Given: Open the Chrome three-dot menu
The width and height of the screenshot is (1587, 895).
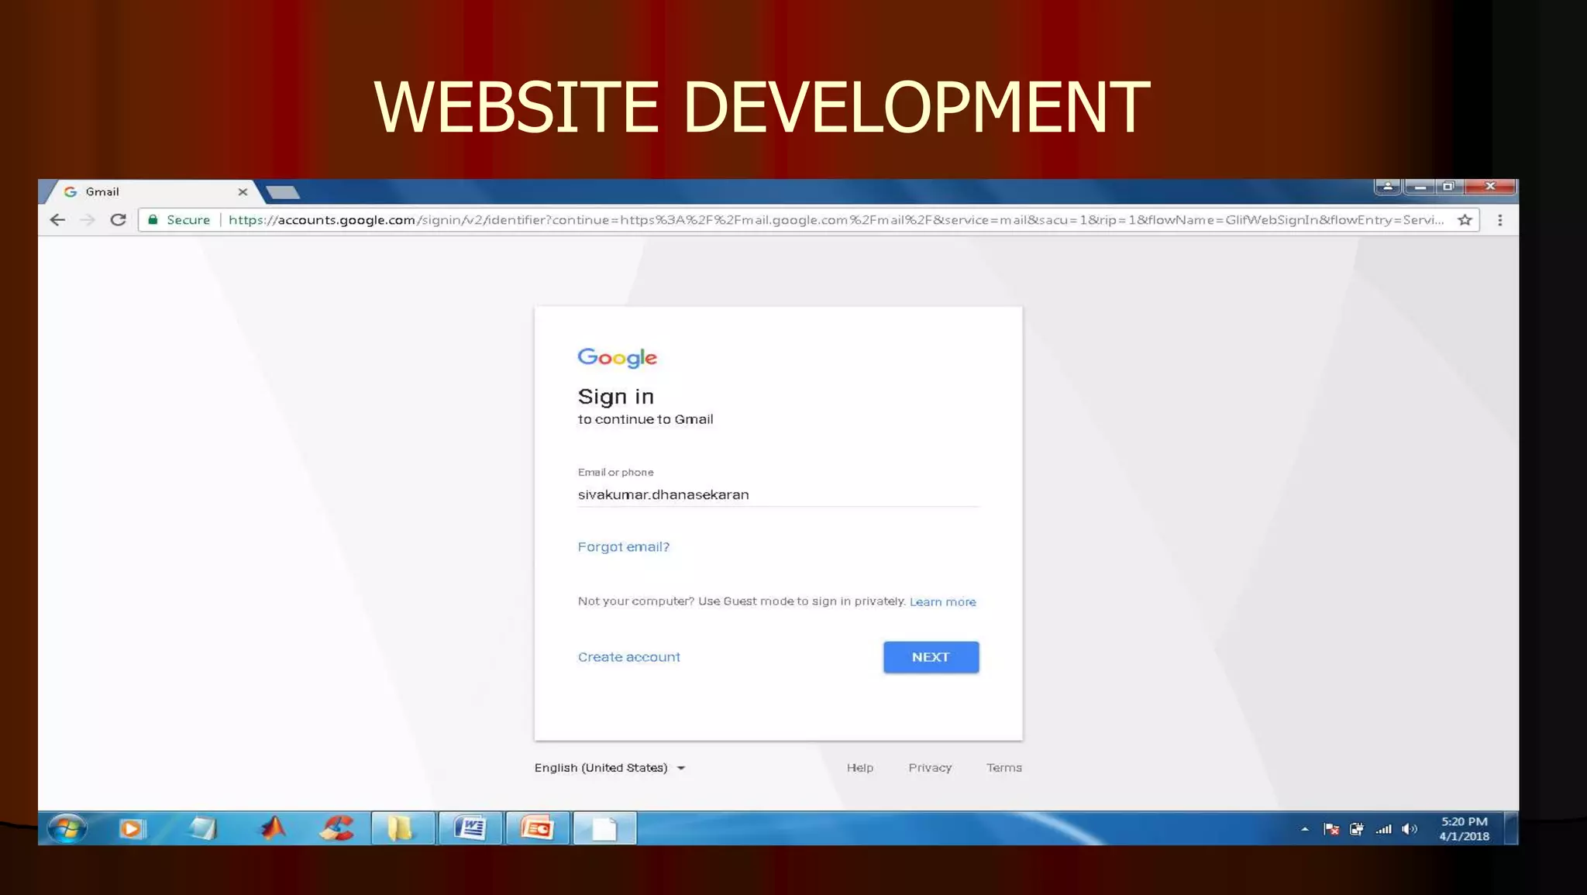Looking at the screenshot, I should 1500,220.
